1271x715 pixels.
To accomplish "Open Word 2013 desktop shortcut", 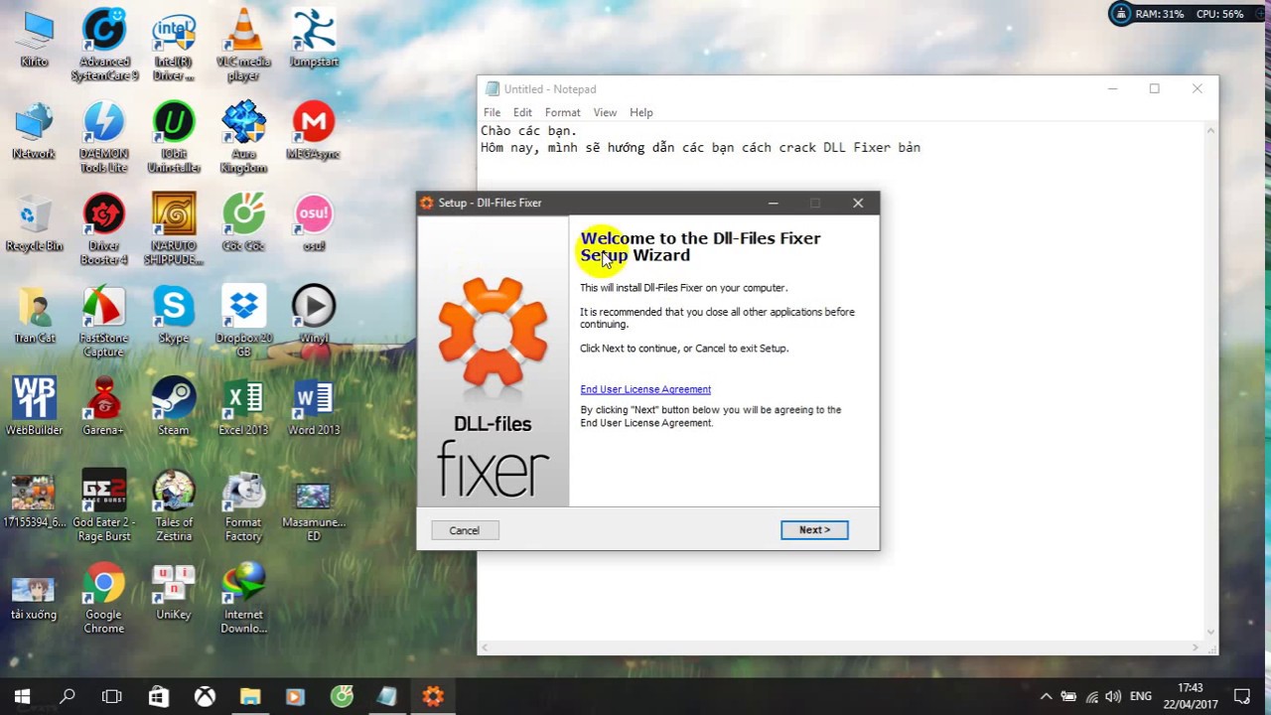I will point(314,407).
